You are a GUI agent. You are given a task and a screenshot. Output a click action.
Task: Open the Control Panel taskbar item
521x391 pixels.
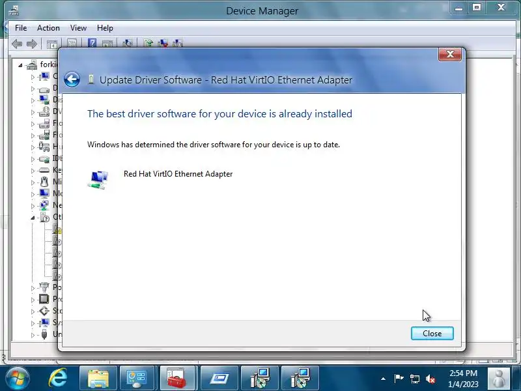click(137, 379)
